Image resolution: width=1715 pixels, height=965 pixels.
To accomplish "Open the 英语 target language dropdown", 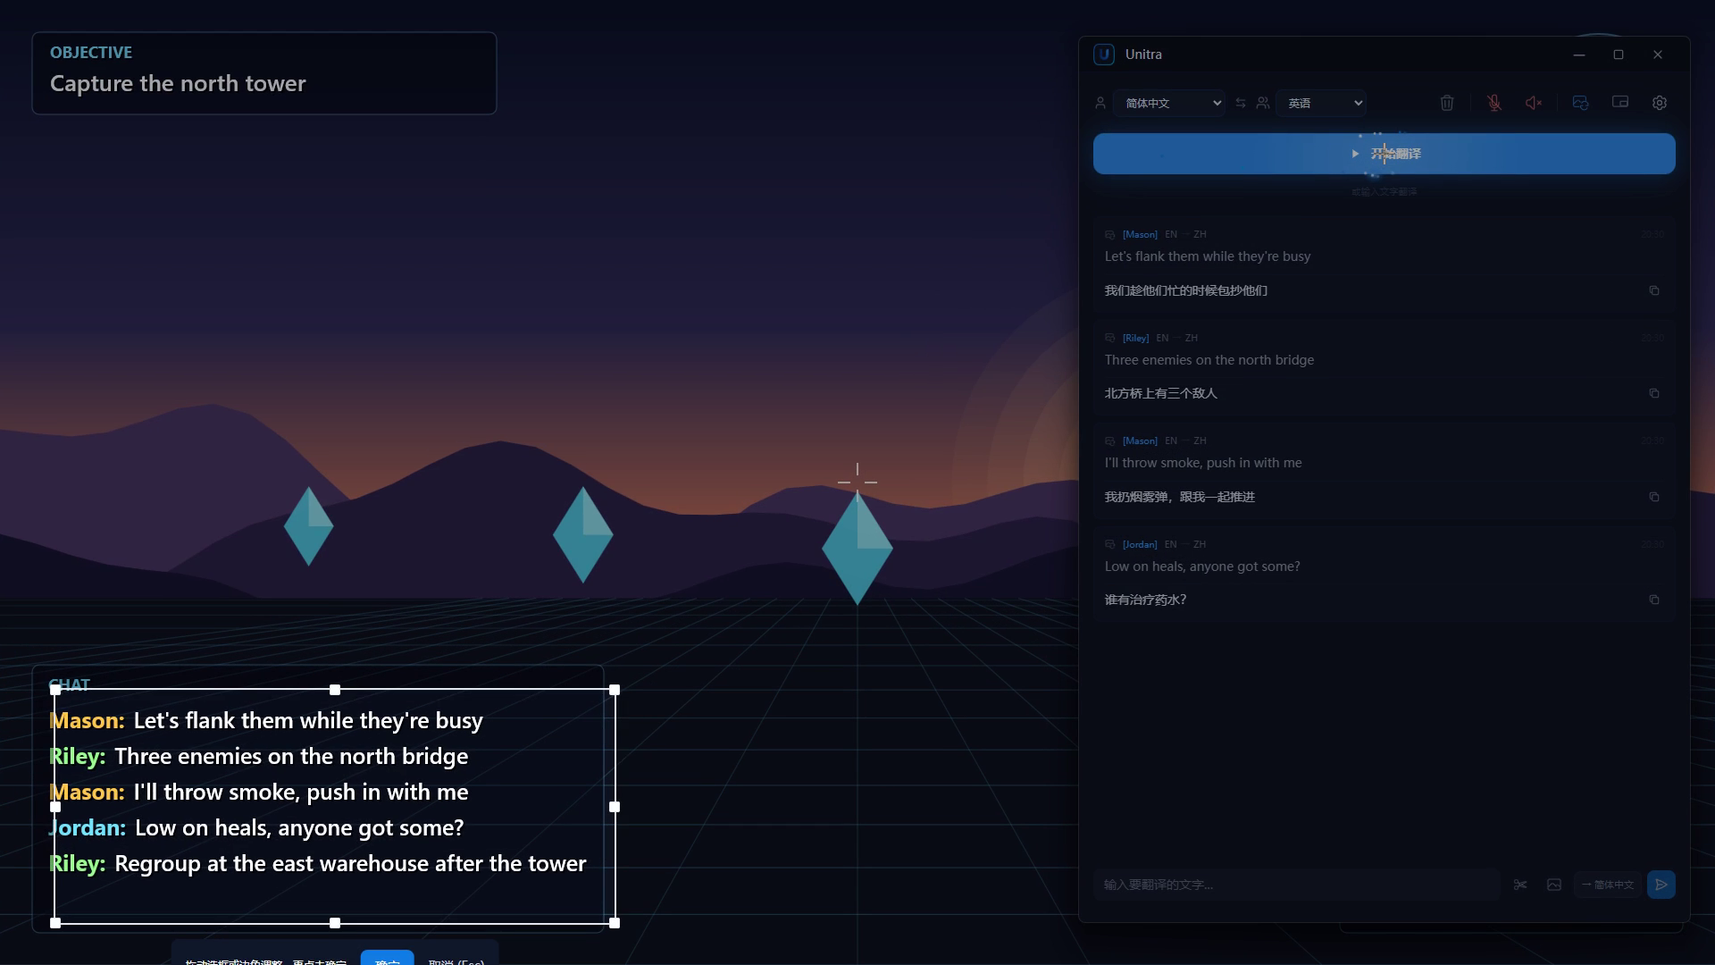I will tap(1321, 103).
